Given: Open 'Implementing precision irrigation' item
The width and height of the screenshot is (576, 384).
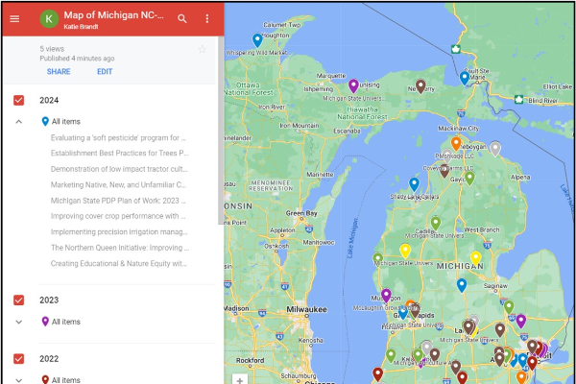Looking at the screenshot, I should [x=119, y=232].
